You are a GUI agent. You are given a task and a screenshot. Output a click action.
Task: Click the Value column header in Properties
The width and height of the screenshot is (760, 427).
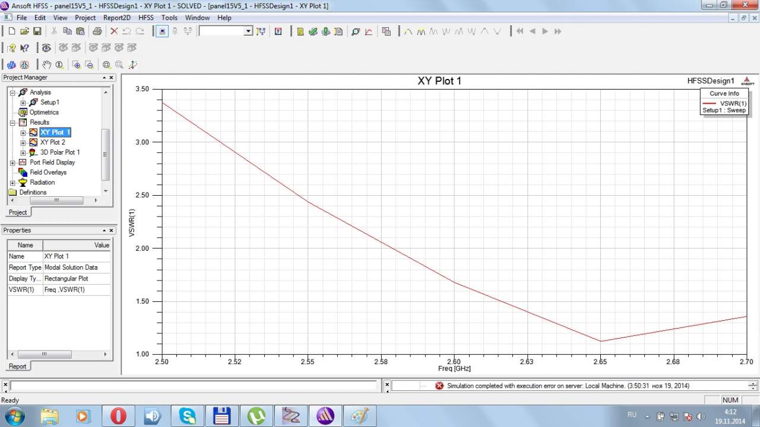pos(77,245)
